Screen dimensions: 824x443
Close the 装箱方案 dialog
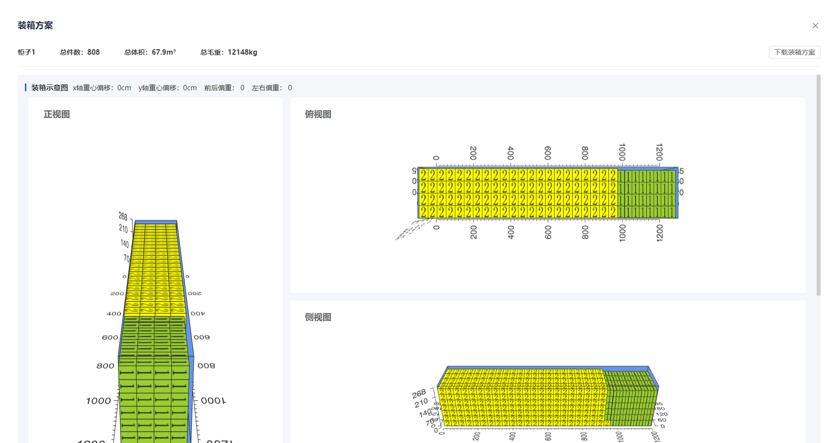click(815, 25)
